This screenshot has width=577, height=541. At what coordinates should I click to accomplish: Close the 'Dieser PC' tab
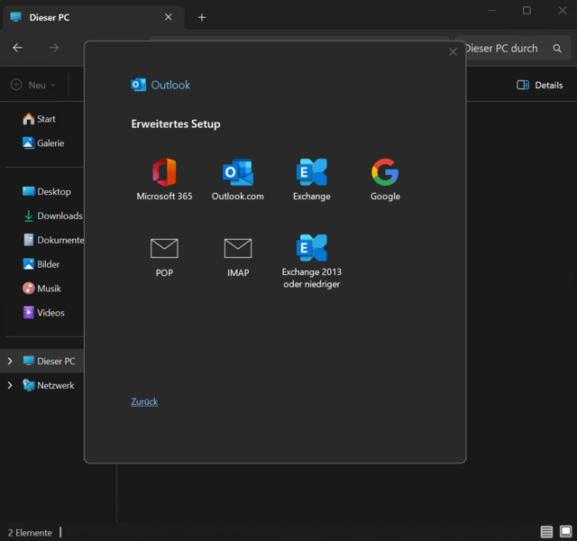point(169,17)
